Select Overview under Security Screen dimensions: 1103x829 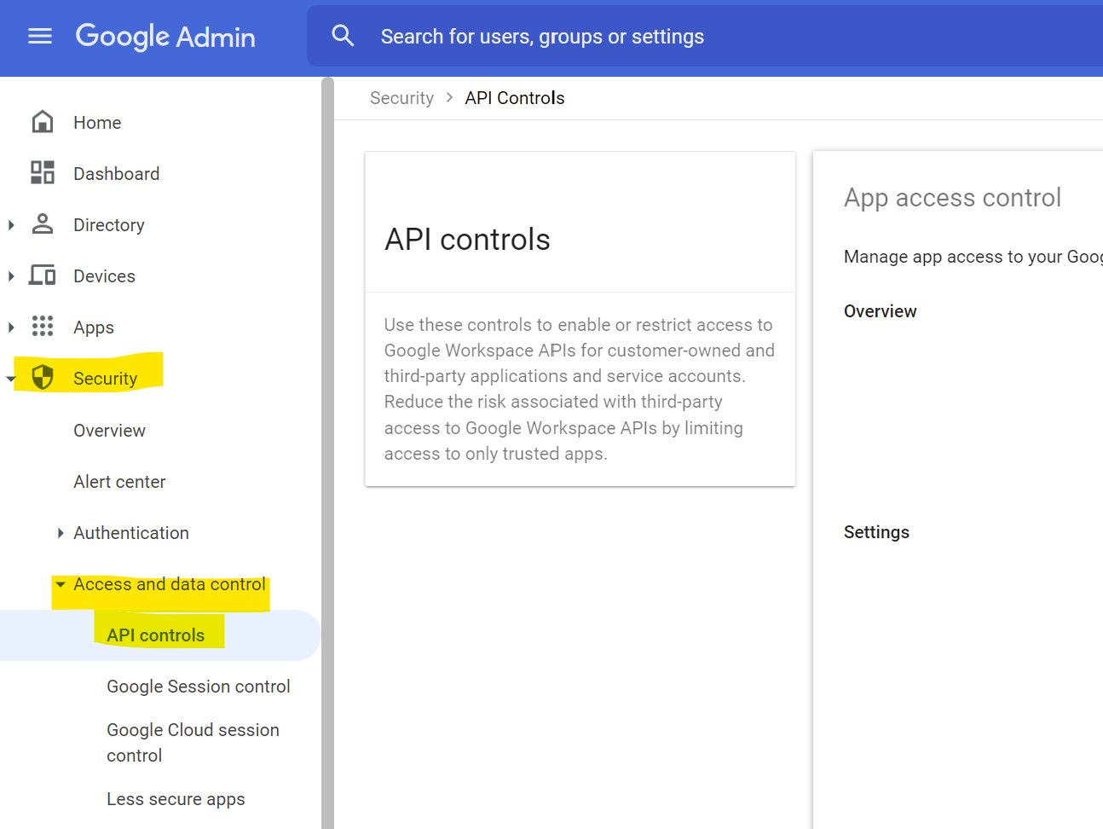(x=109, y=430)
